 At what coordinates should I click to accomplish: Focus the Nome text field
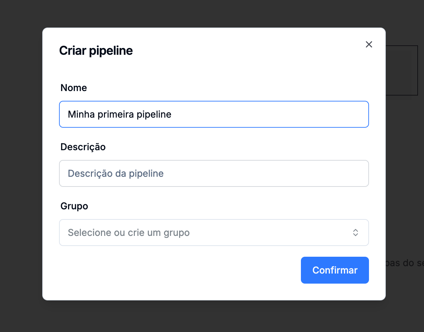(x=268, y=114)
